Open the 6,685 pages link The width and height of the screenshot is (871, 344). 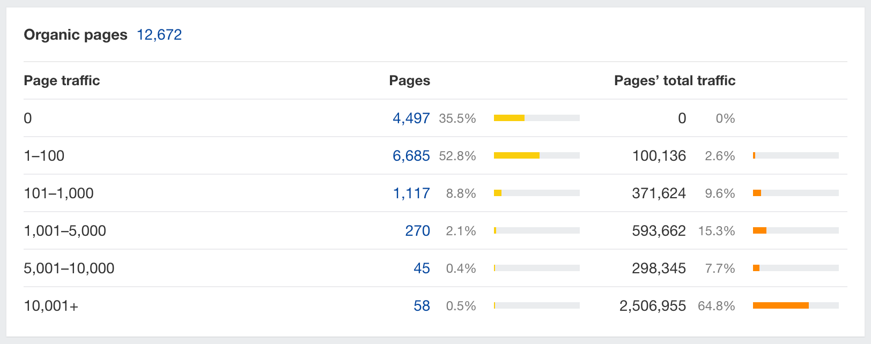411,156
